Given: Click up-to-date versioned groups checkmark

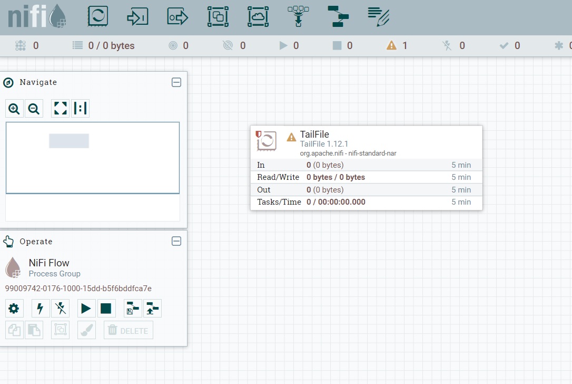Looking at the screenshot, I should click(504, 46).
